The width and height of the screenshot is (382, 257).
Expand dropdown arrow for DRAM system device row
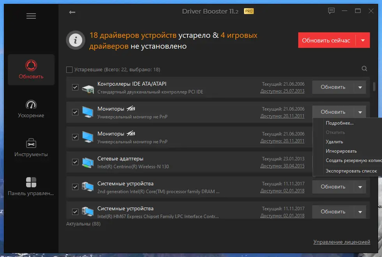(360, 187)
